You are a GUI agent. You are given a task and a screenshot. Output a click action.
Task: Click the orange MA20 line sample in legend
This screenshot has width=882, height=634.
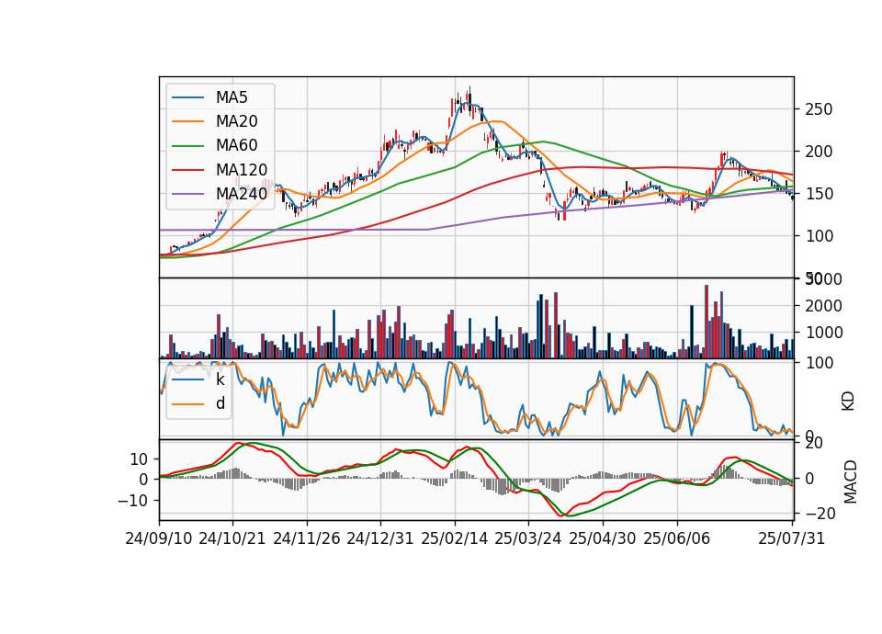pyautogui.click(x=187, y=121)
